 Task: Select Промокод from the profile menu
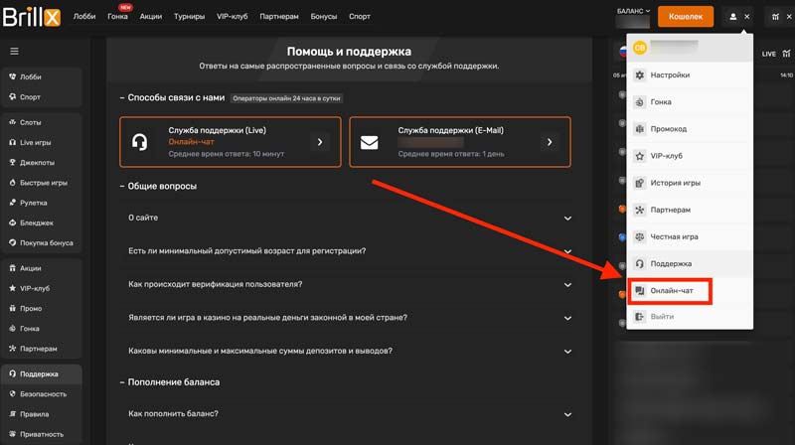pyautogui.click(x=668, y=129)
